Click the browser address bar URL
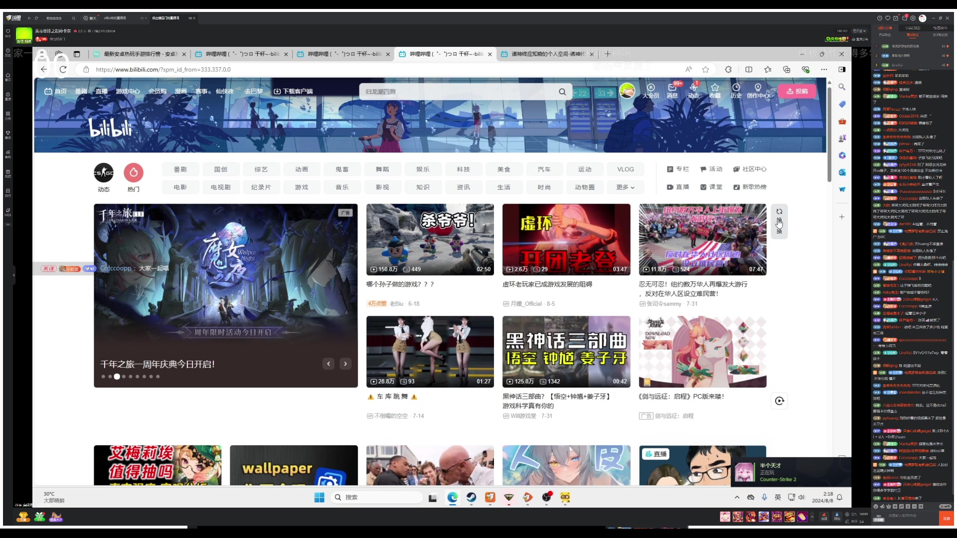The height and width of the screenshot is (538, 957). tap(163, 69)
